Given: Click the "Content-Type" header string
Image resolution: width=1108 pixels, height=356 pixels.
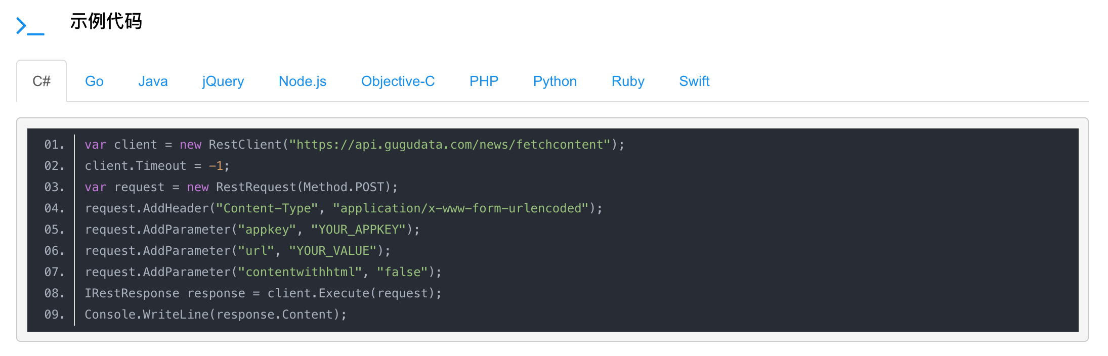Looking at the screenshot, I should (x=267, y=208).
